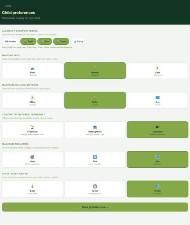Click the 'Leave-early buffer' section label
Screen dimensions: 190x225
pos(15,174)
